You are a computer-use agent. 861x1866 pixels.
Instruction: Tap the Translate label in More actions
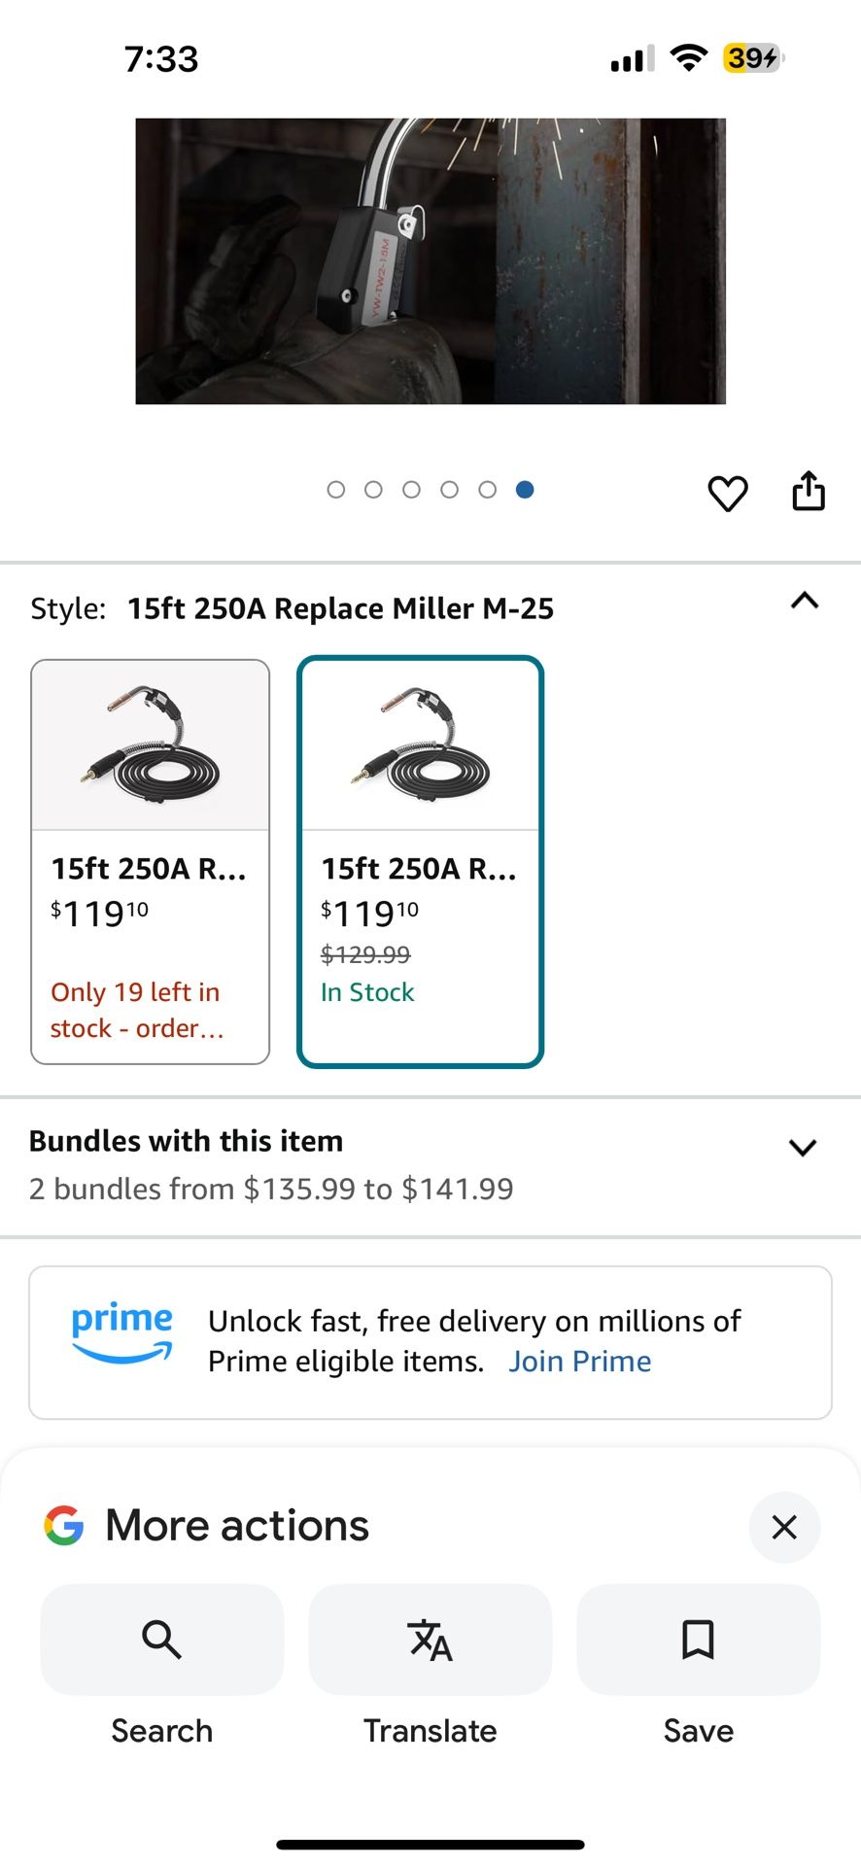[430, 1731]
